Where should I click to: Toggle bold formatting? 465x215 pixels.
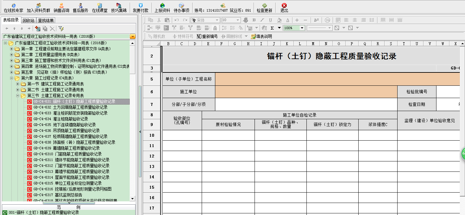pyautogui.click(x=254, y=20)
